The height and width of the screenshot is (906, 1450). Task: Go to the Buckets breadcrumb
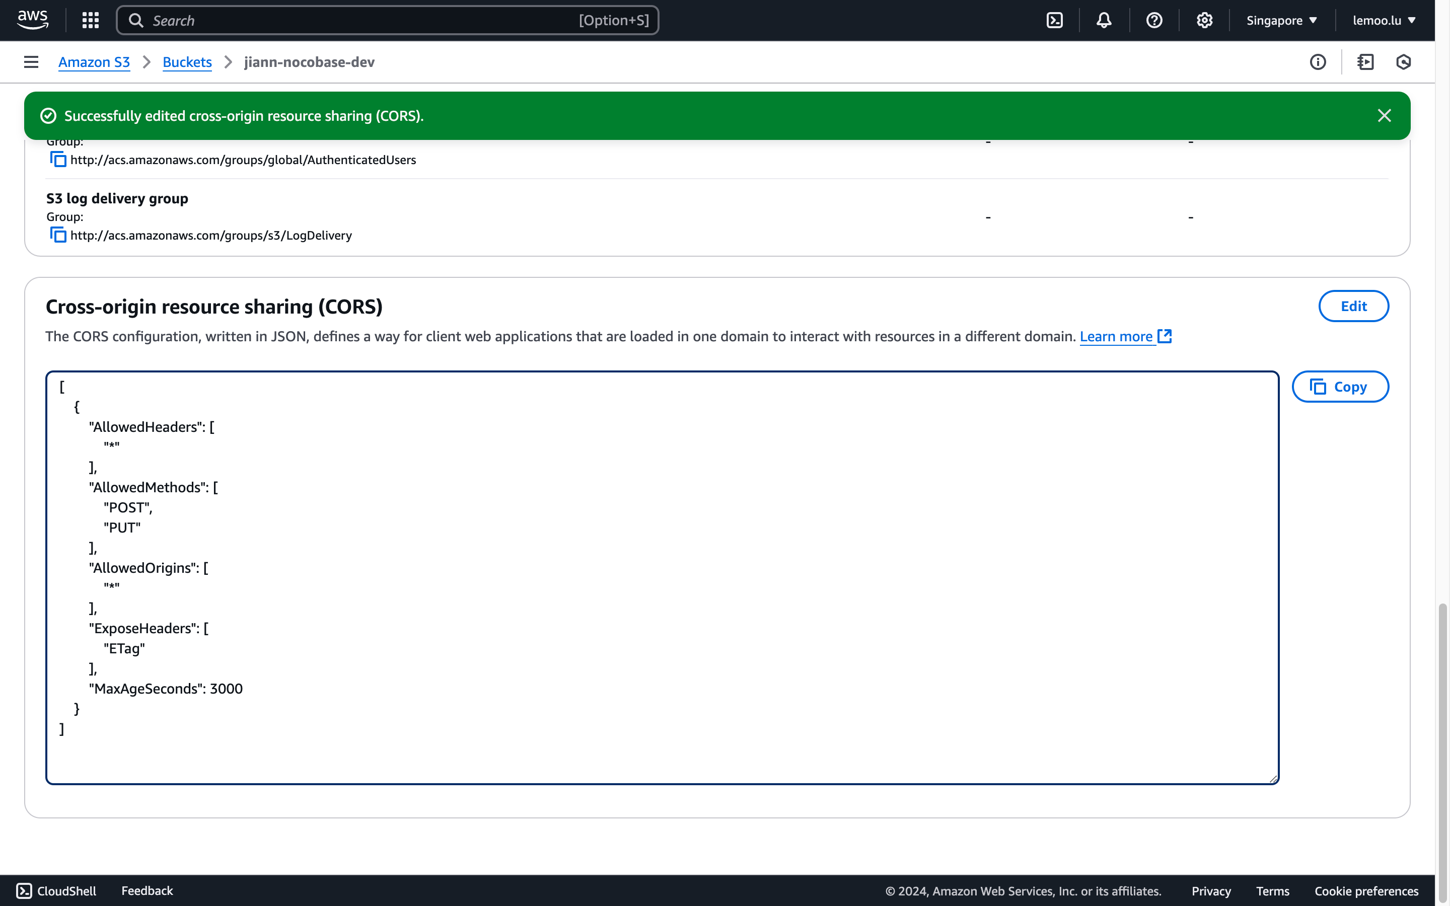pyautogui.click(x=187, y=62)
